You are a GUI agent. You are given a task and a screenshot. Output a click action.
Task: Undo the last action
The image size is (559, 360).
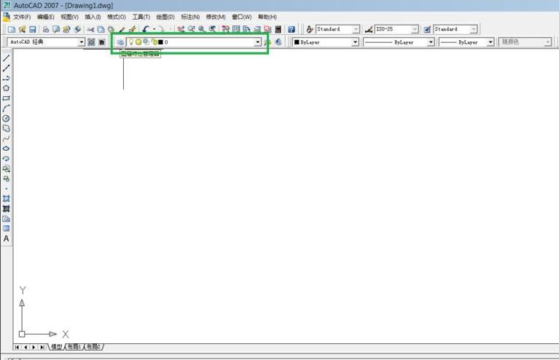coord(146,29)
